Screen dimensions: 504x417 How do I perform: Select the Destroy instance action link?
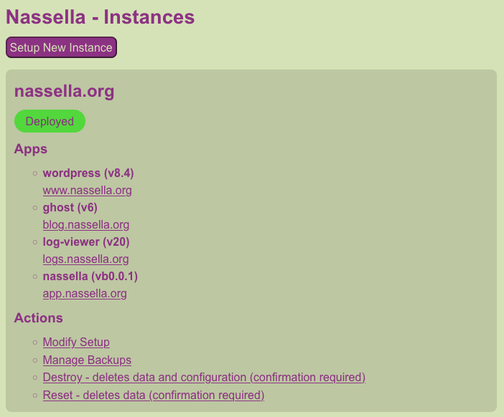coord(204,377)
